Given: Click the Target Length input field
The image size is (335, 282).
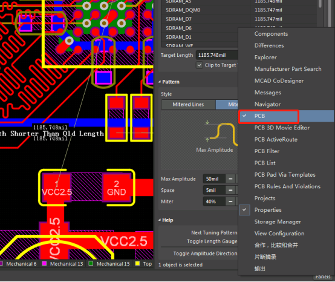Looking at the screenshot, I should pos(216,55).
